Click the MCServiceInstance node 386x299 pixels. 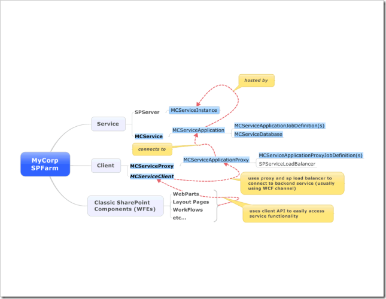(194, 110)
